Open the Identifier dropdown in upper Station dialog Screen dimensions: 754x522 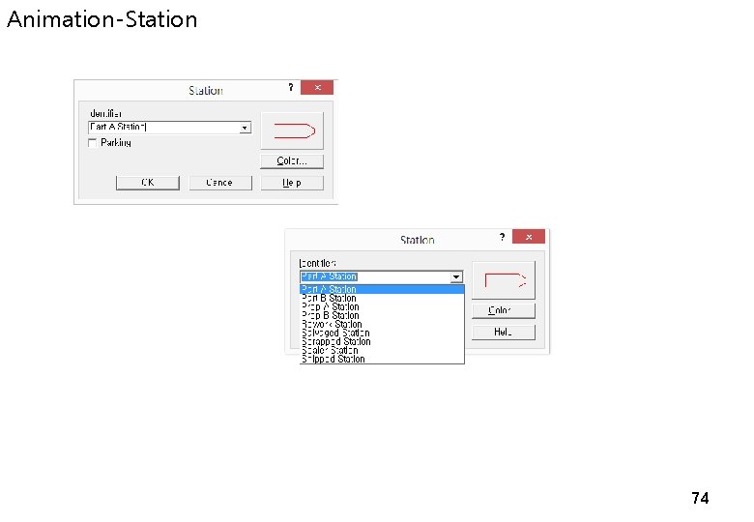click(245, 128)
